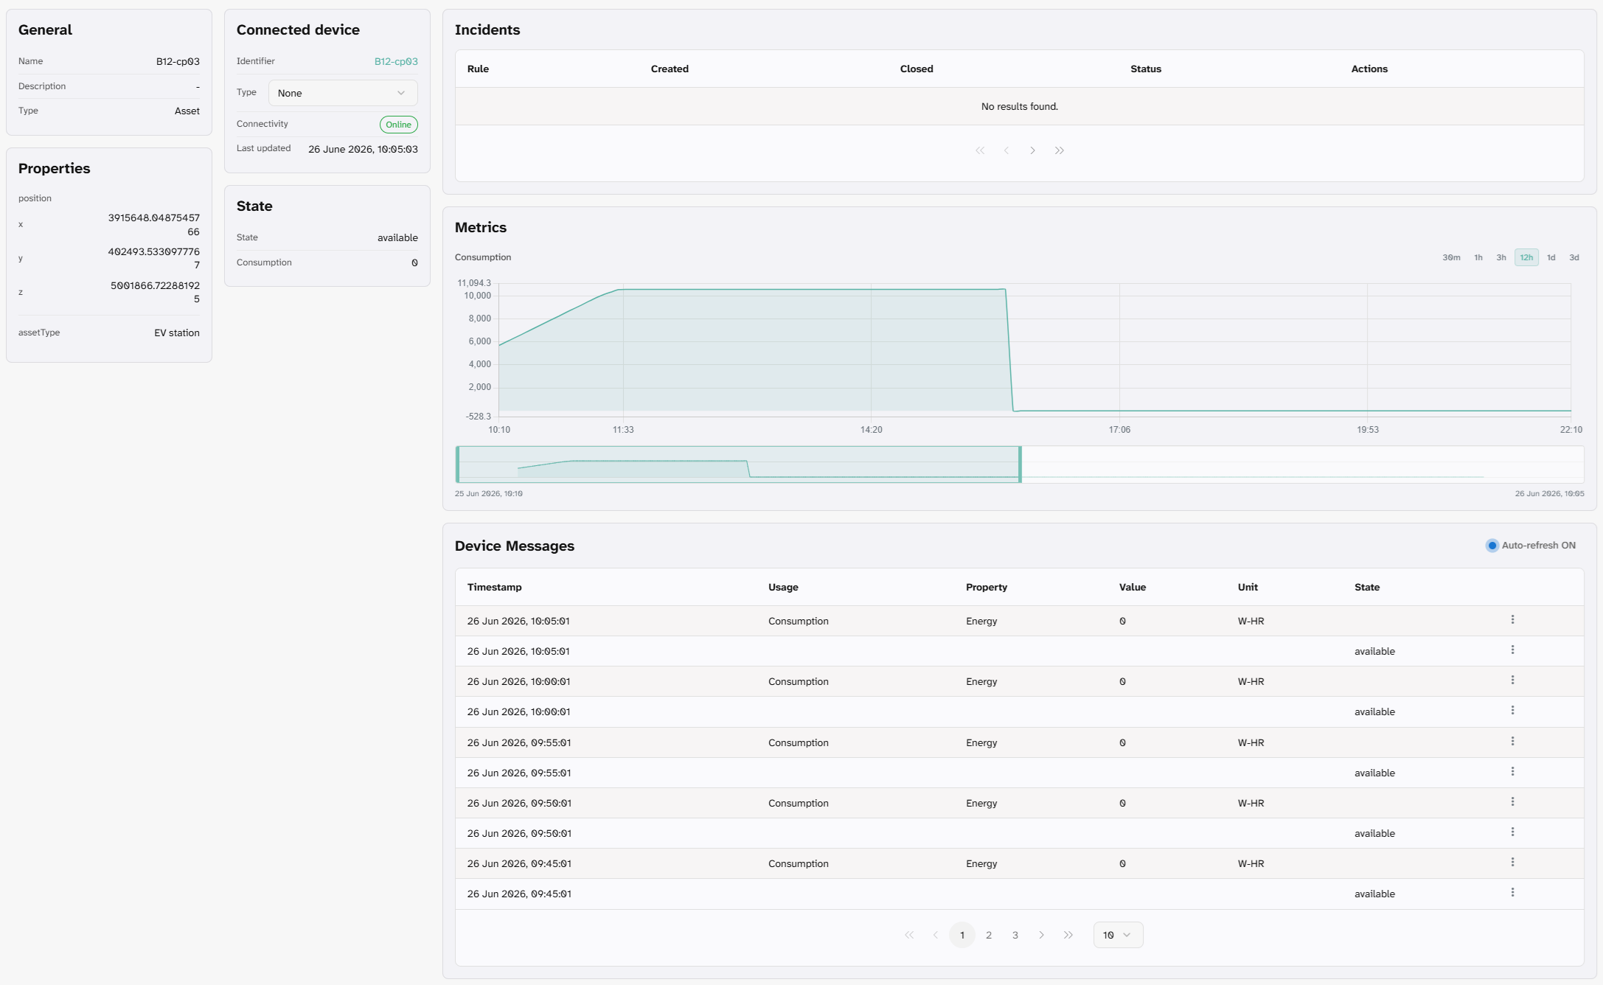1603x985 pixels.
Task: Click the '25 Jun 2026, 10:10' range start label
Action: pos(489,493)
